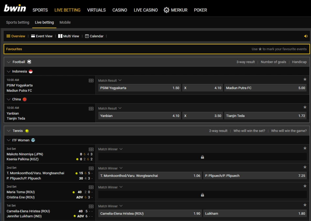Click the Calendar icon
311x221 pixels.
coord(87,36)
